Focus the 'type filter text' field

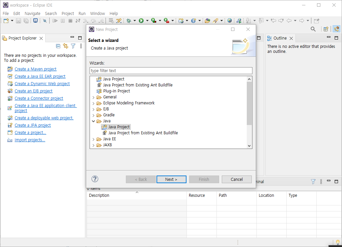point(171,70)
